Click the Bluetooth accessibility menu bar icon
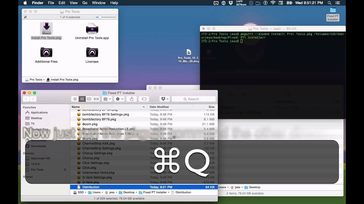Image resolution: width=364 pixels, height=204 pixels. tap(266, 3)
